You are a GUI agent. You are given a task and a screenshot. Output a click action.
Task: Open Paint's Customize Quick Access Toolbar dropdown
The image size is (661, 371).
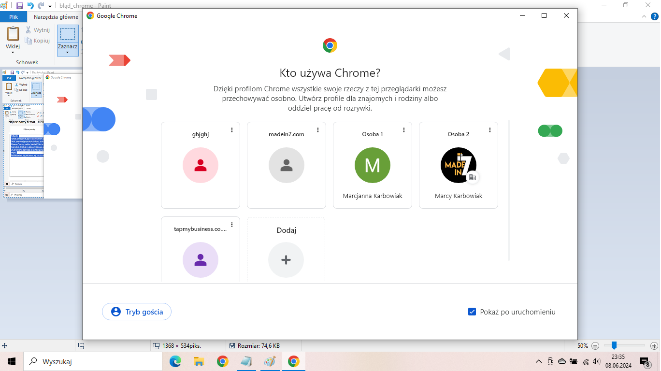pos(50,6)
